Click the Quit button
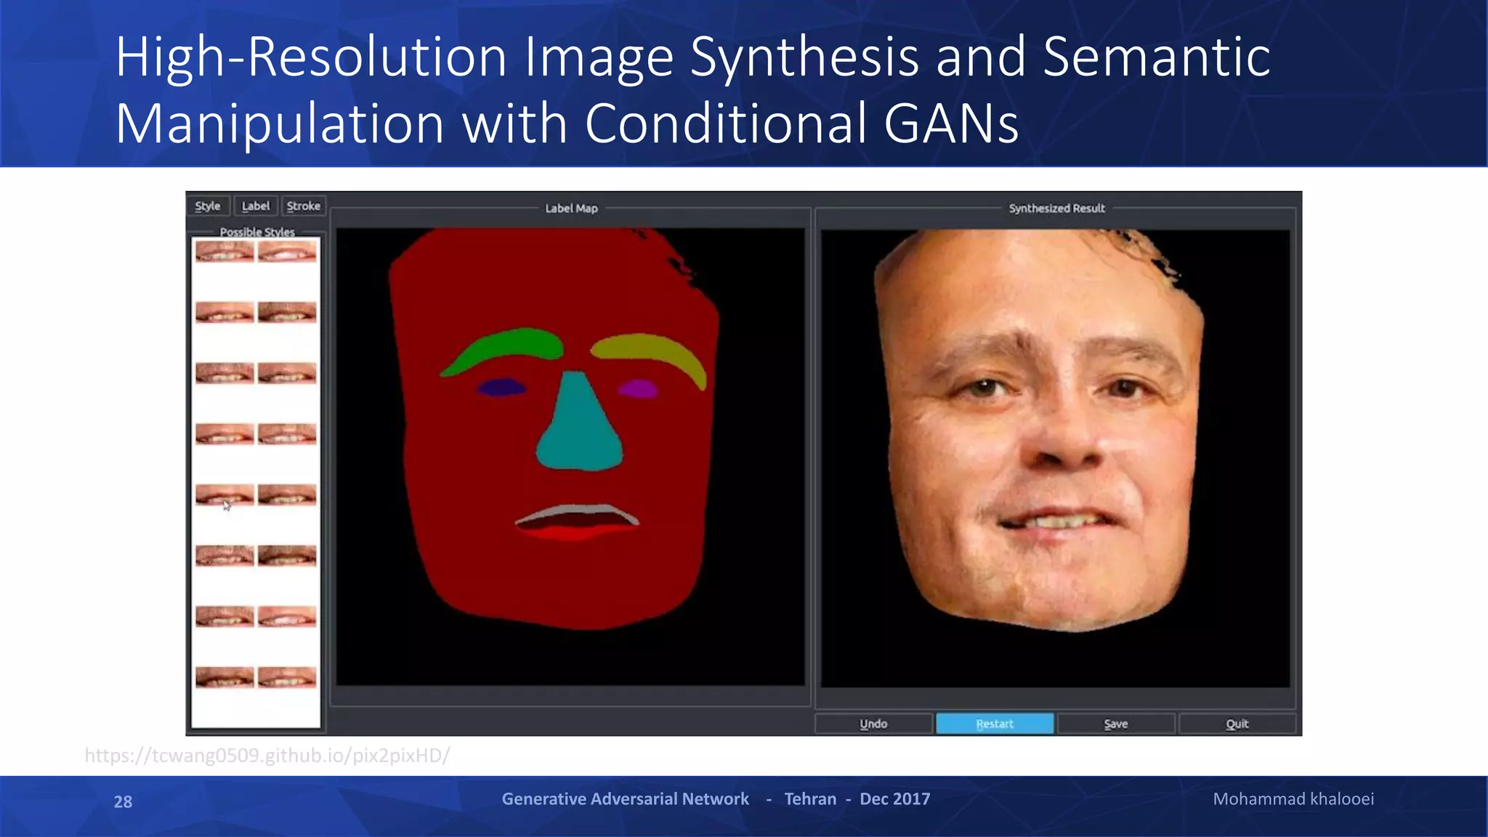The height and width of the screenshot is (837, 1488). (x=1237, y=724)
